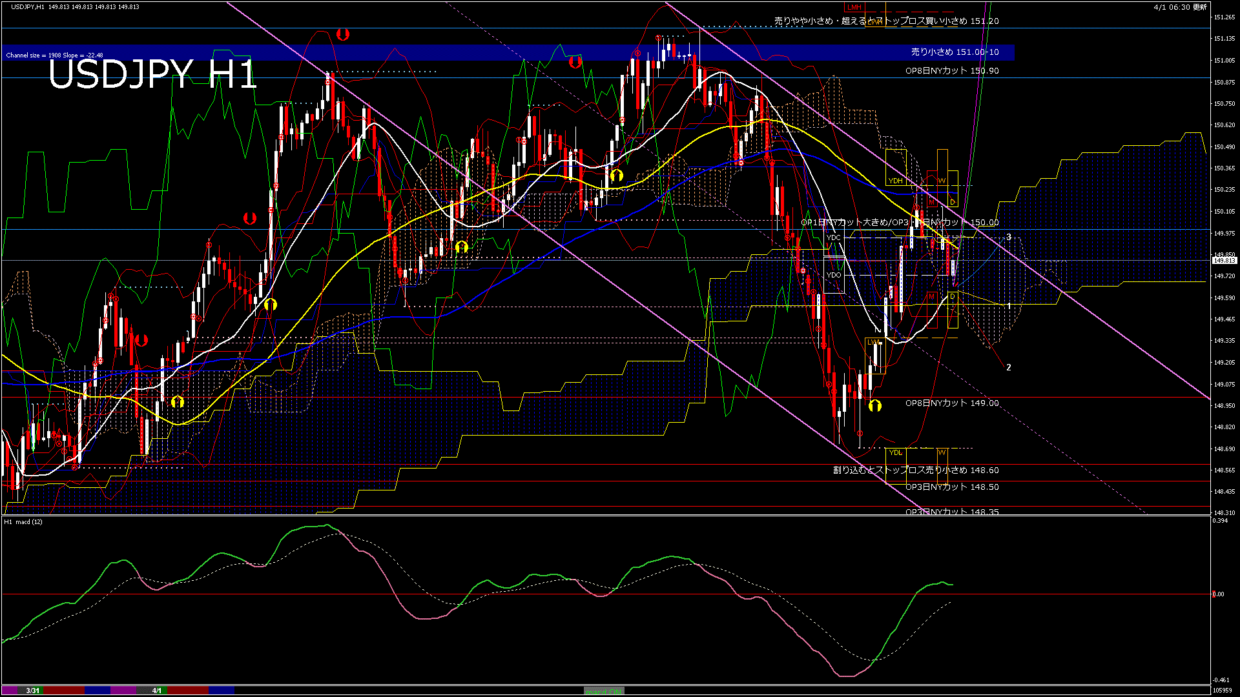Select the 4/1 date session marker
The image size is (1240, 697).
pos(157,691)
